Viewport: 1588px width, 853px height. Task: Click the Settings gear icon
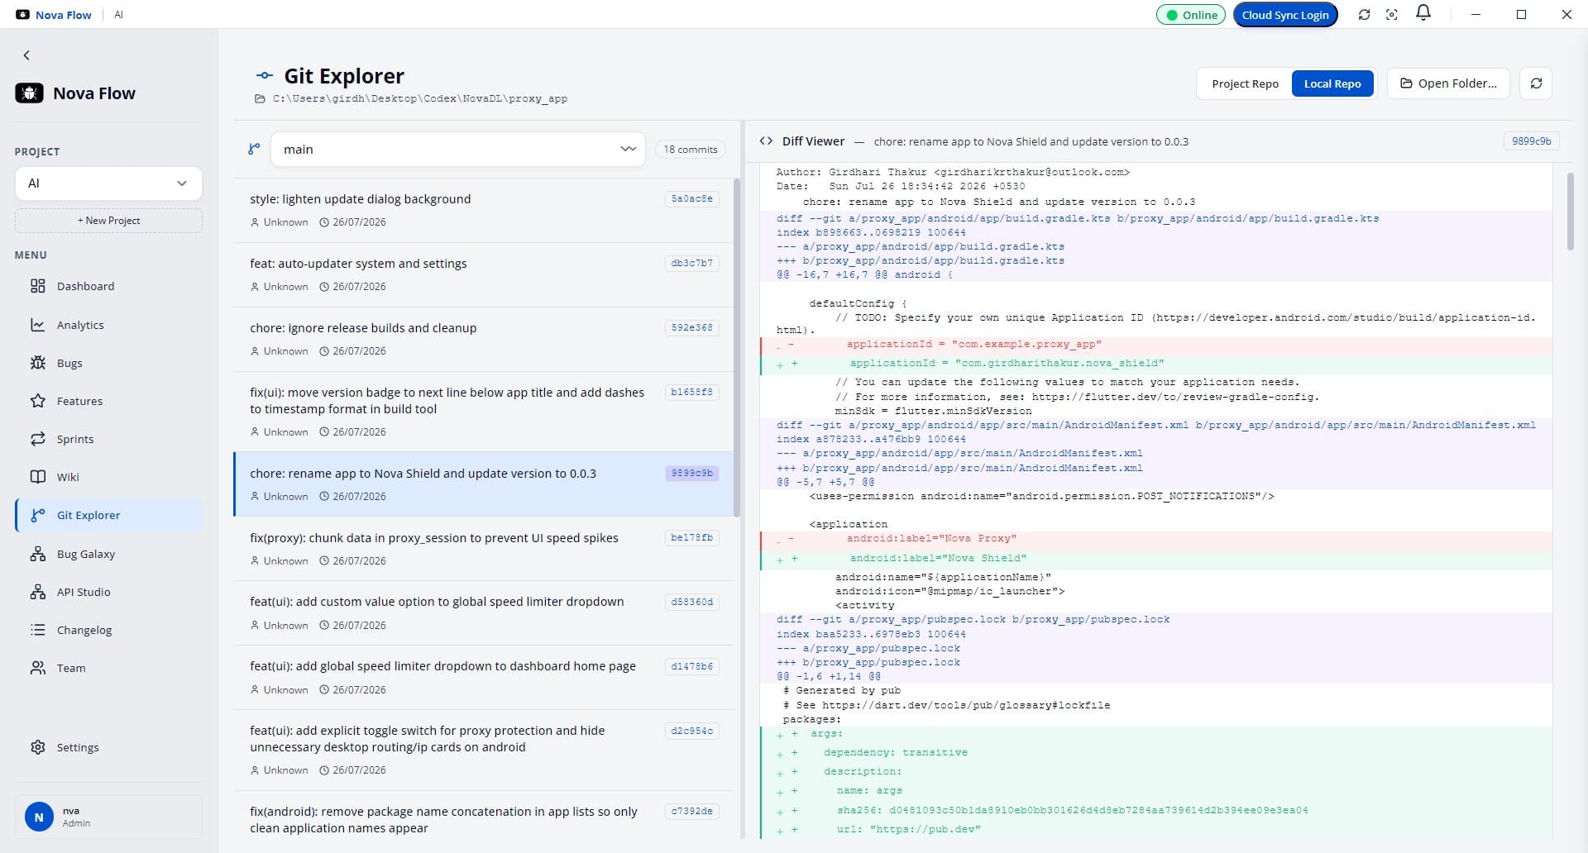click(x=38, y=747)
